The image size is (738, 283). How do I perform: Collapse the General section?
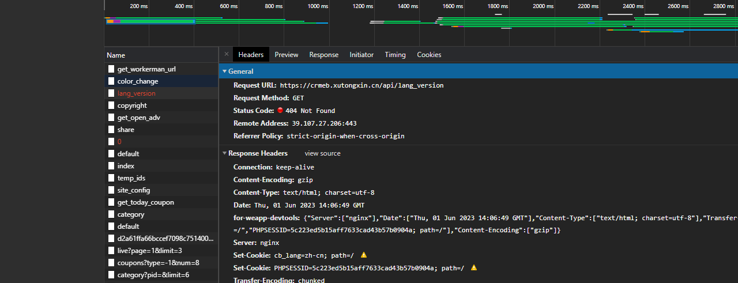coord(225,71)
